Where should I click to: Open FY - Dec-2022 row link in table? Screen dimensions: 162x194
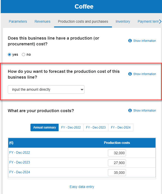[x=20, y=152]
